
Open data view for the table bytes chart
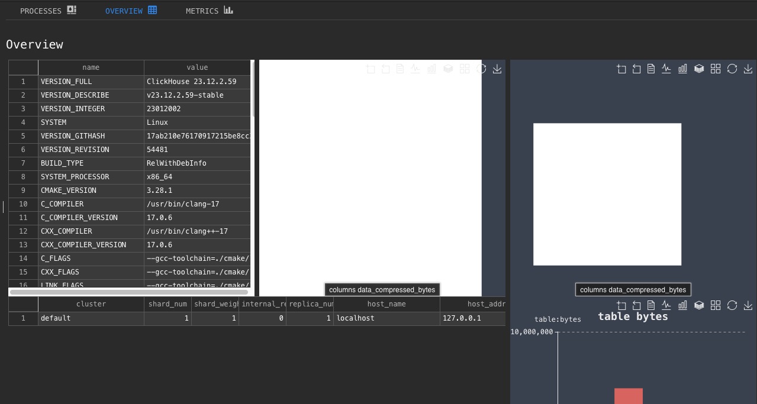click(650, 305)
